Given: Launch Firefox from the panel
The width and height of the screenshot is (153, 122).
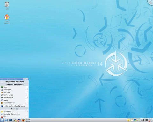Looking at the screenshot, I should coord(23,120).
